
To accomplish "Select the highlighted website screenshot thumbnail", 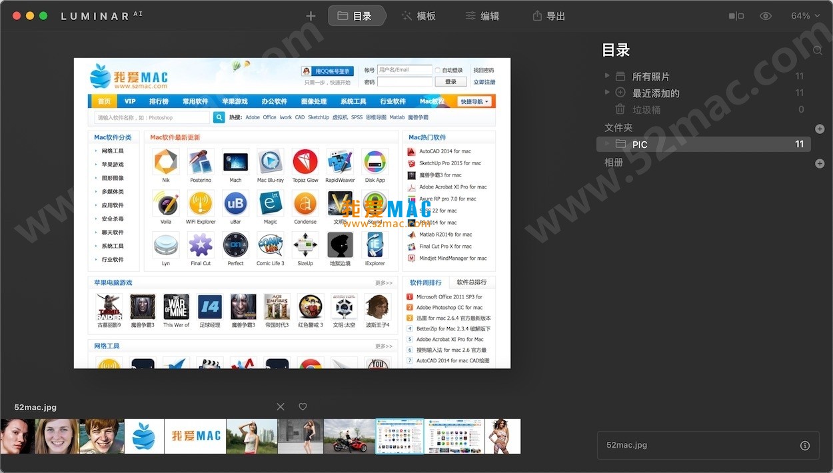I will coord(400,436).
